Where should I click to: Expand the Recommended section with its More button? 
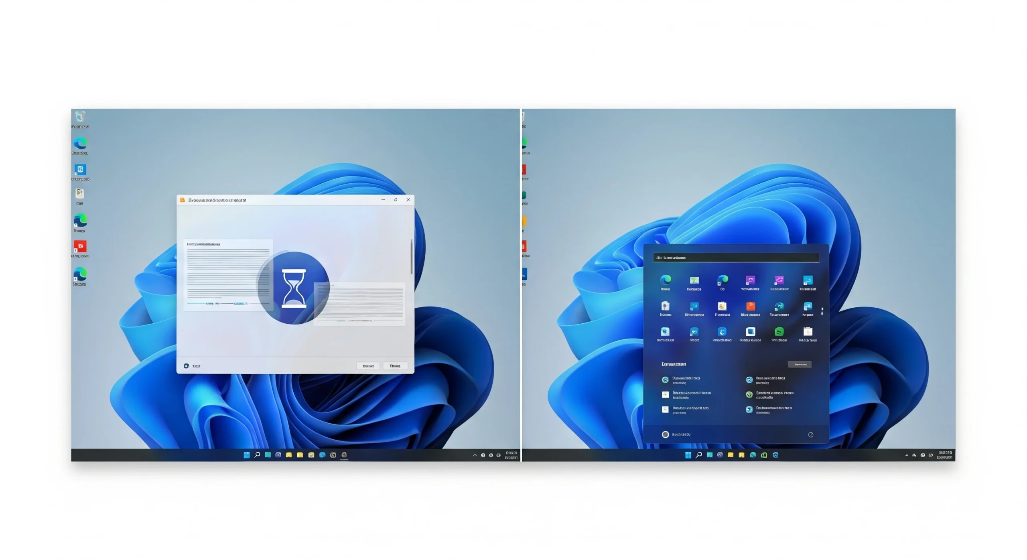click(x=800, y=364)
